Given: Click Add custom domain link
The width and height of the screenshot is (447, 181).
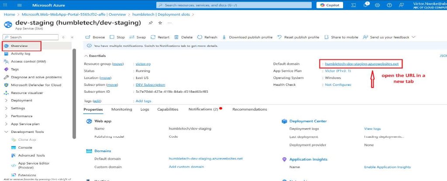Looking at the screenshot, I should (x=186, y=167).
